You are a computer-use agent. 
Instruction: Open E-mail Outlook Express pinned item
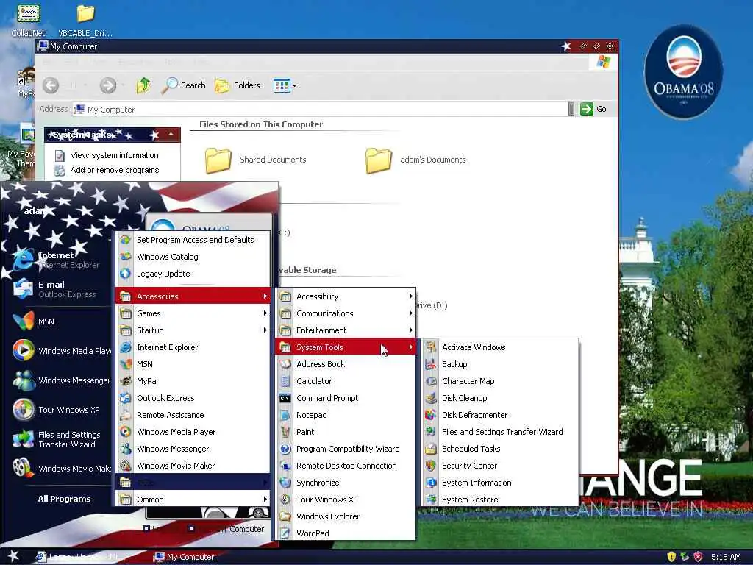pos(57,289)
